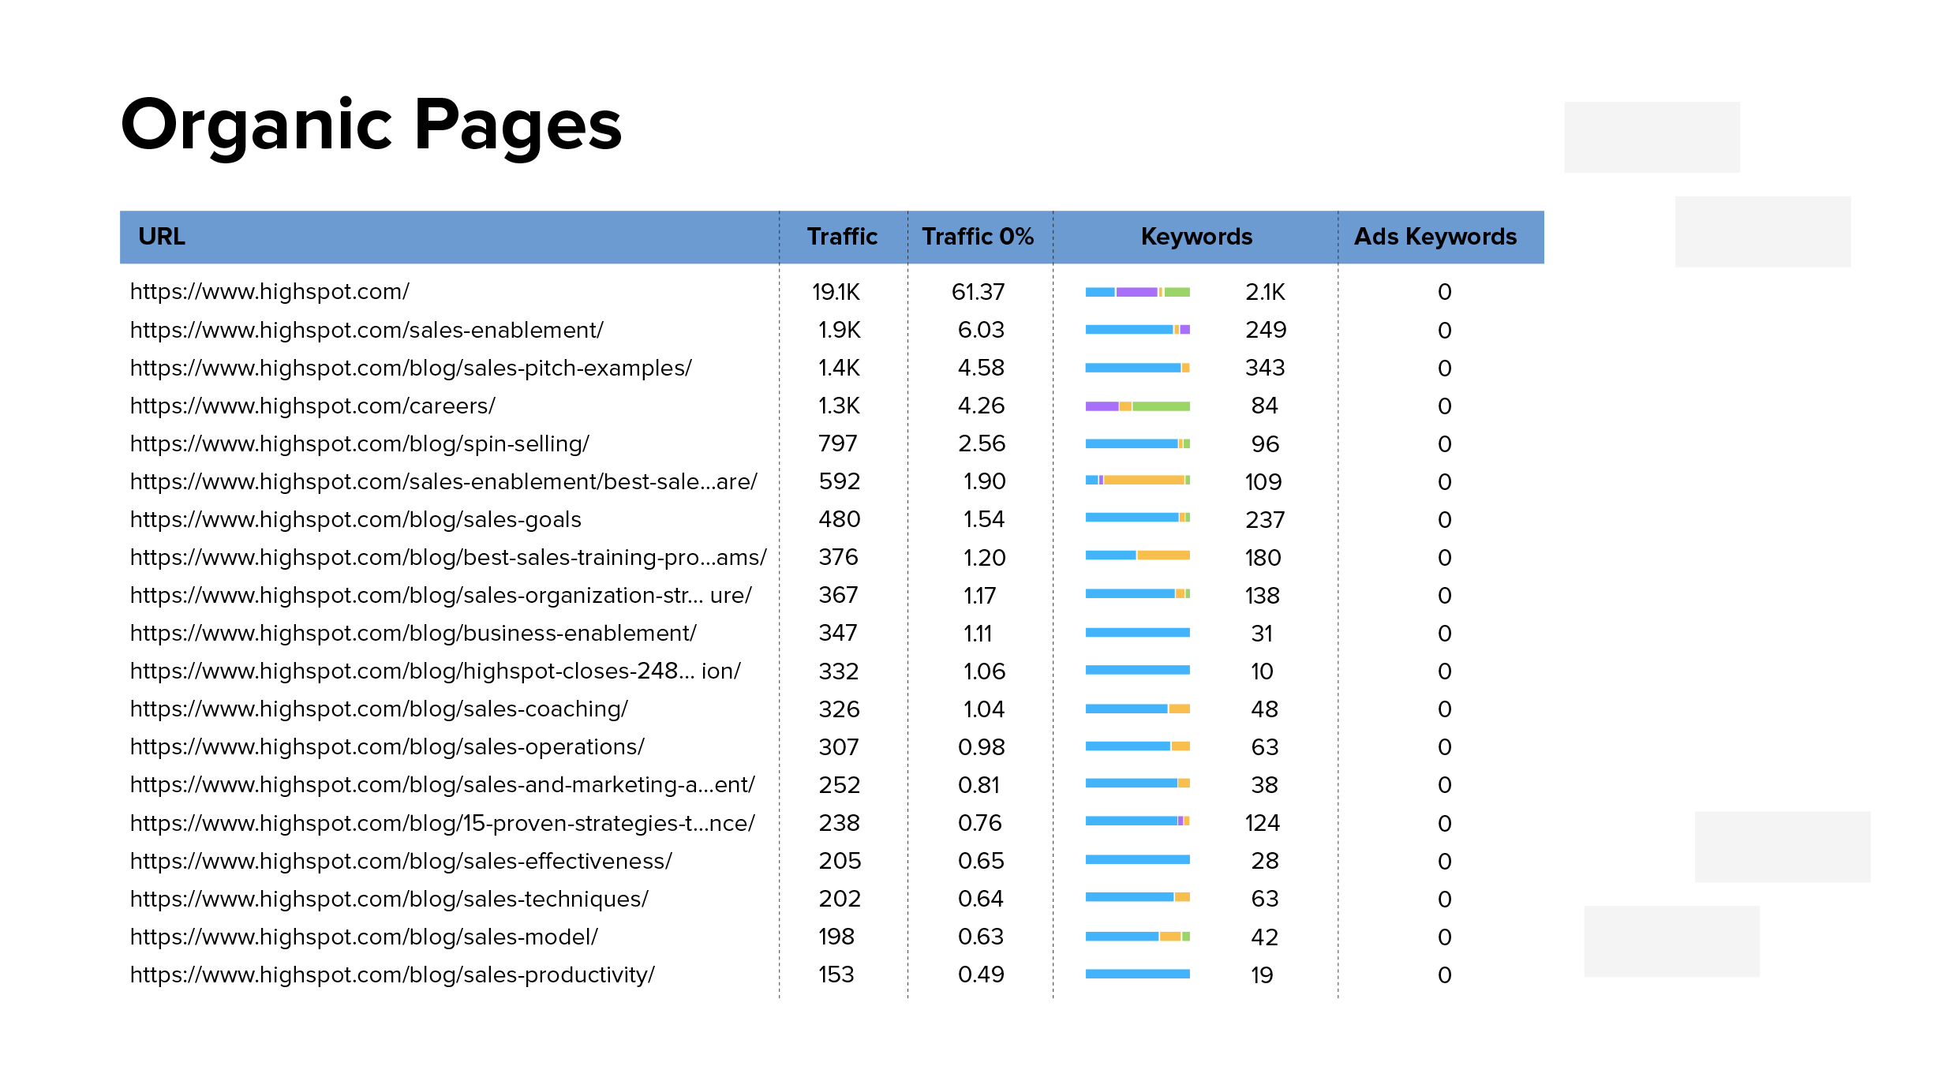Click the Organic Pages title
1957x1081 pixels.
pos(371,125)
